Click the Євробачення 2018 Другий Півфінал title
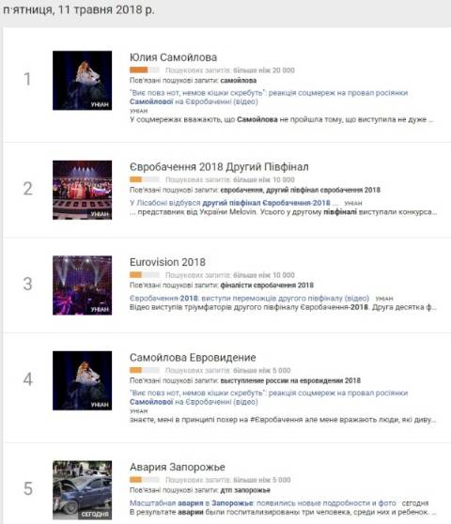Viewport: 451px width, 524px height. click(x=219, y=166)
